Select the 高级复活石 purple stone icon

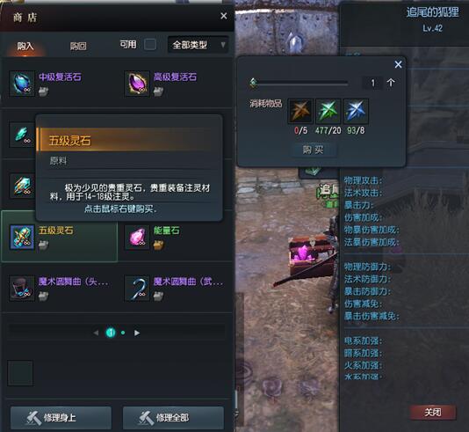(137, 83)
